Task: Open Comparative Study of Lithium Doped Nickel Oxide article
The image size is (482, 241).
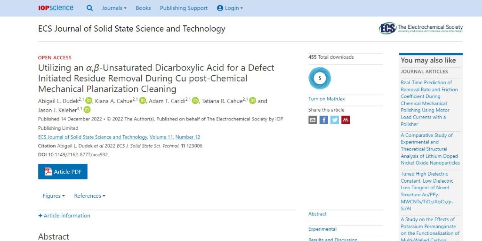Action: click(x=430, y=149)
